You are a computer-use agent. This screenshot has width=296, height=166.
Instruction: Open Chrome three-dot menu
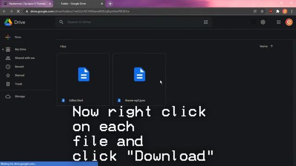pos(292,11)
